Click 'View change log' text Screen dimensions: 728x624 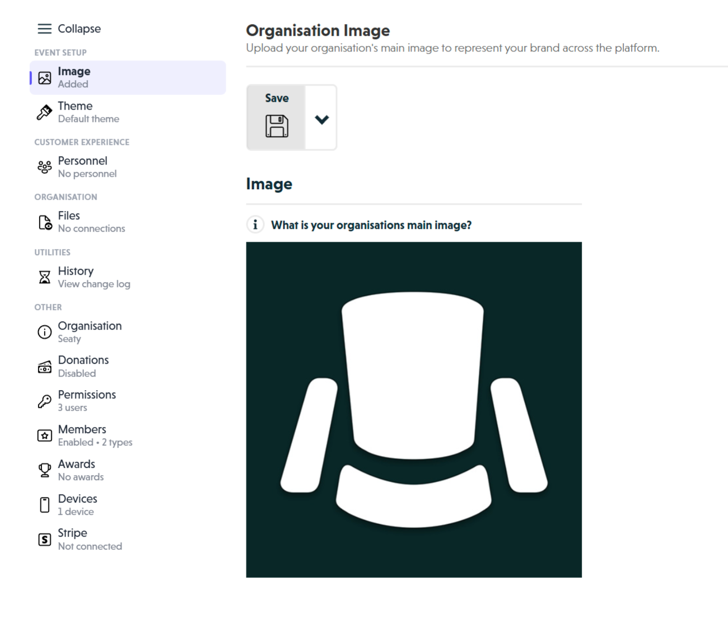94,284
